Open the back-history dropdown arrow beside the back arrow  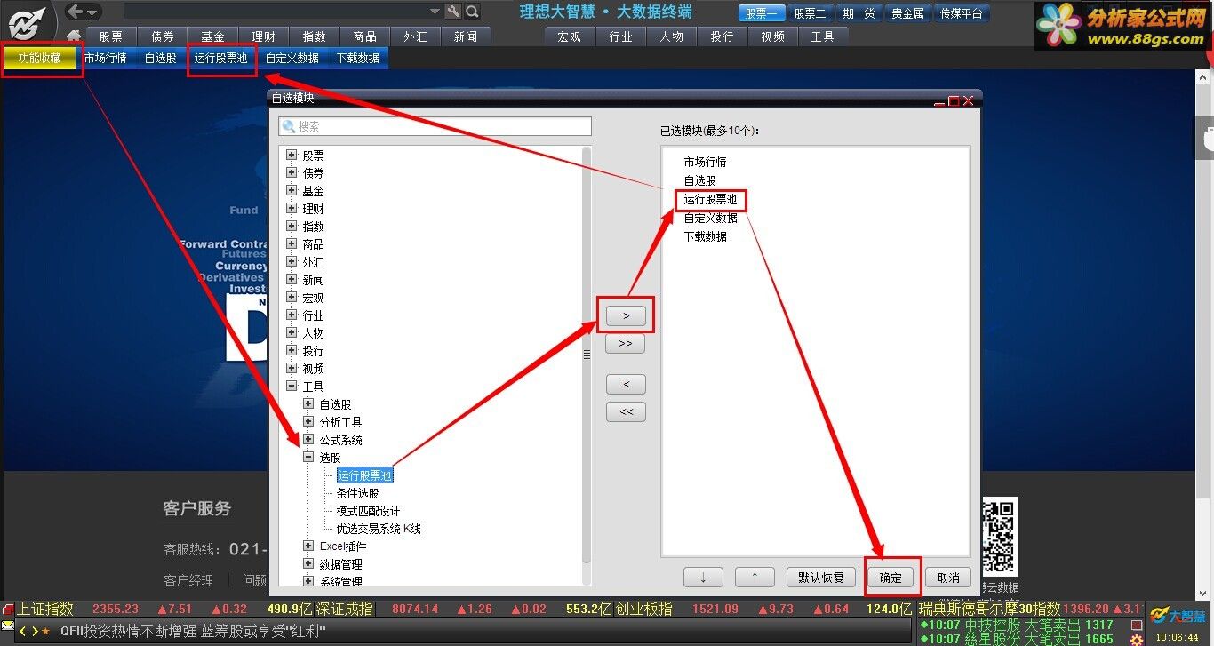[x=92, y=12]
